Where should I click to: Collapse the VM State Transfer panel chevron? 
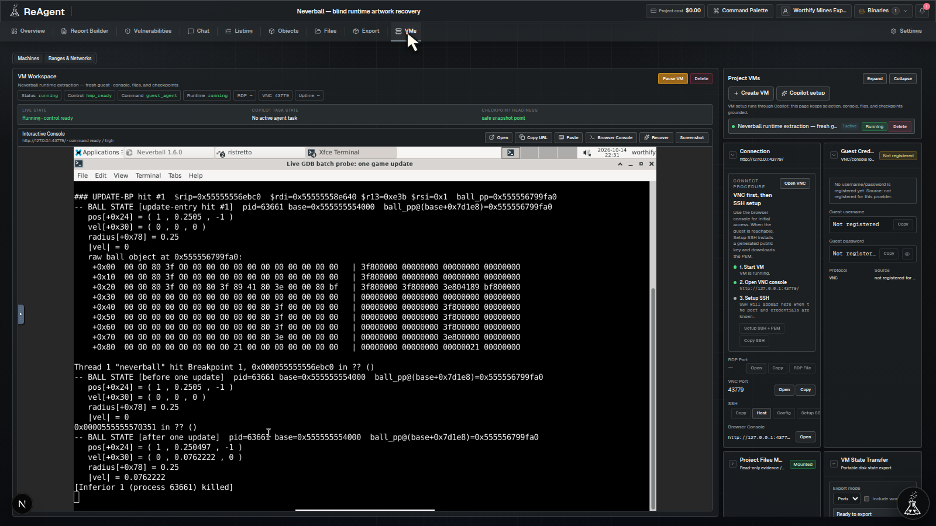(834, 464)
